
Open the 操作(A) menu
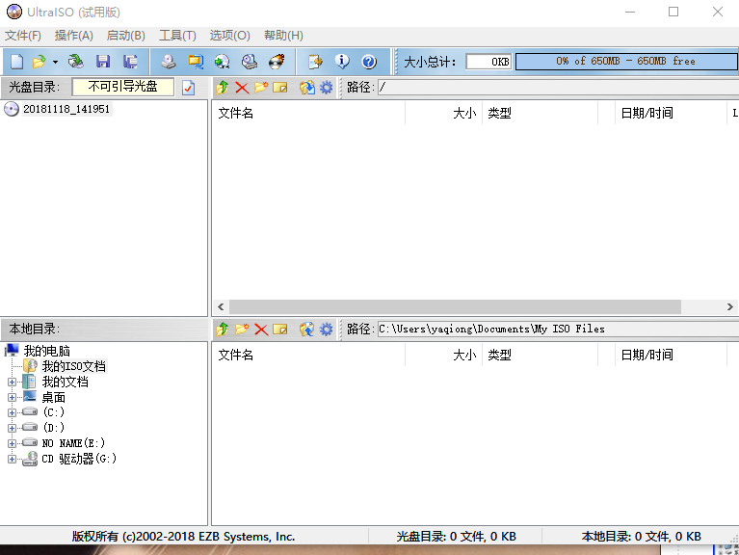[x=73, y=36]
